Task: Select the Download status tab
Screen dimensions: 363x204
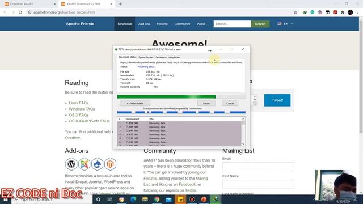Action: [127, 57]
